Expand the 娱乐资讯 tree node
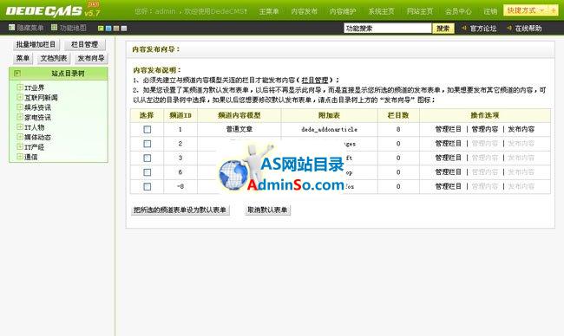Image resolution: width=564 pixels, height=336 pixels. (x=20, y=107)
